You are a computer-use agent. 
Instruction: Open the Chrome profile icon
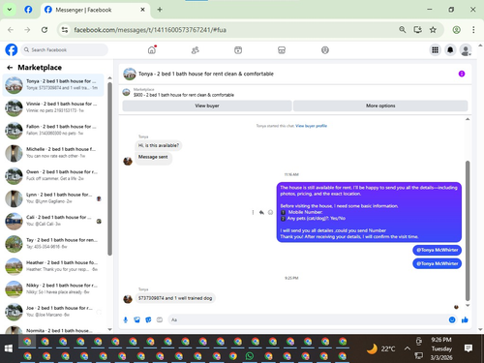point(456,30)
